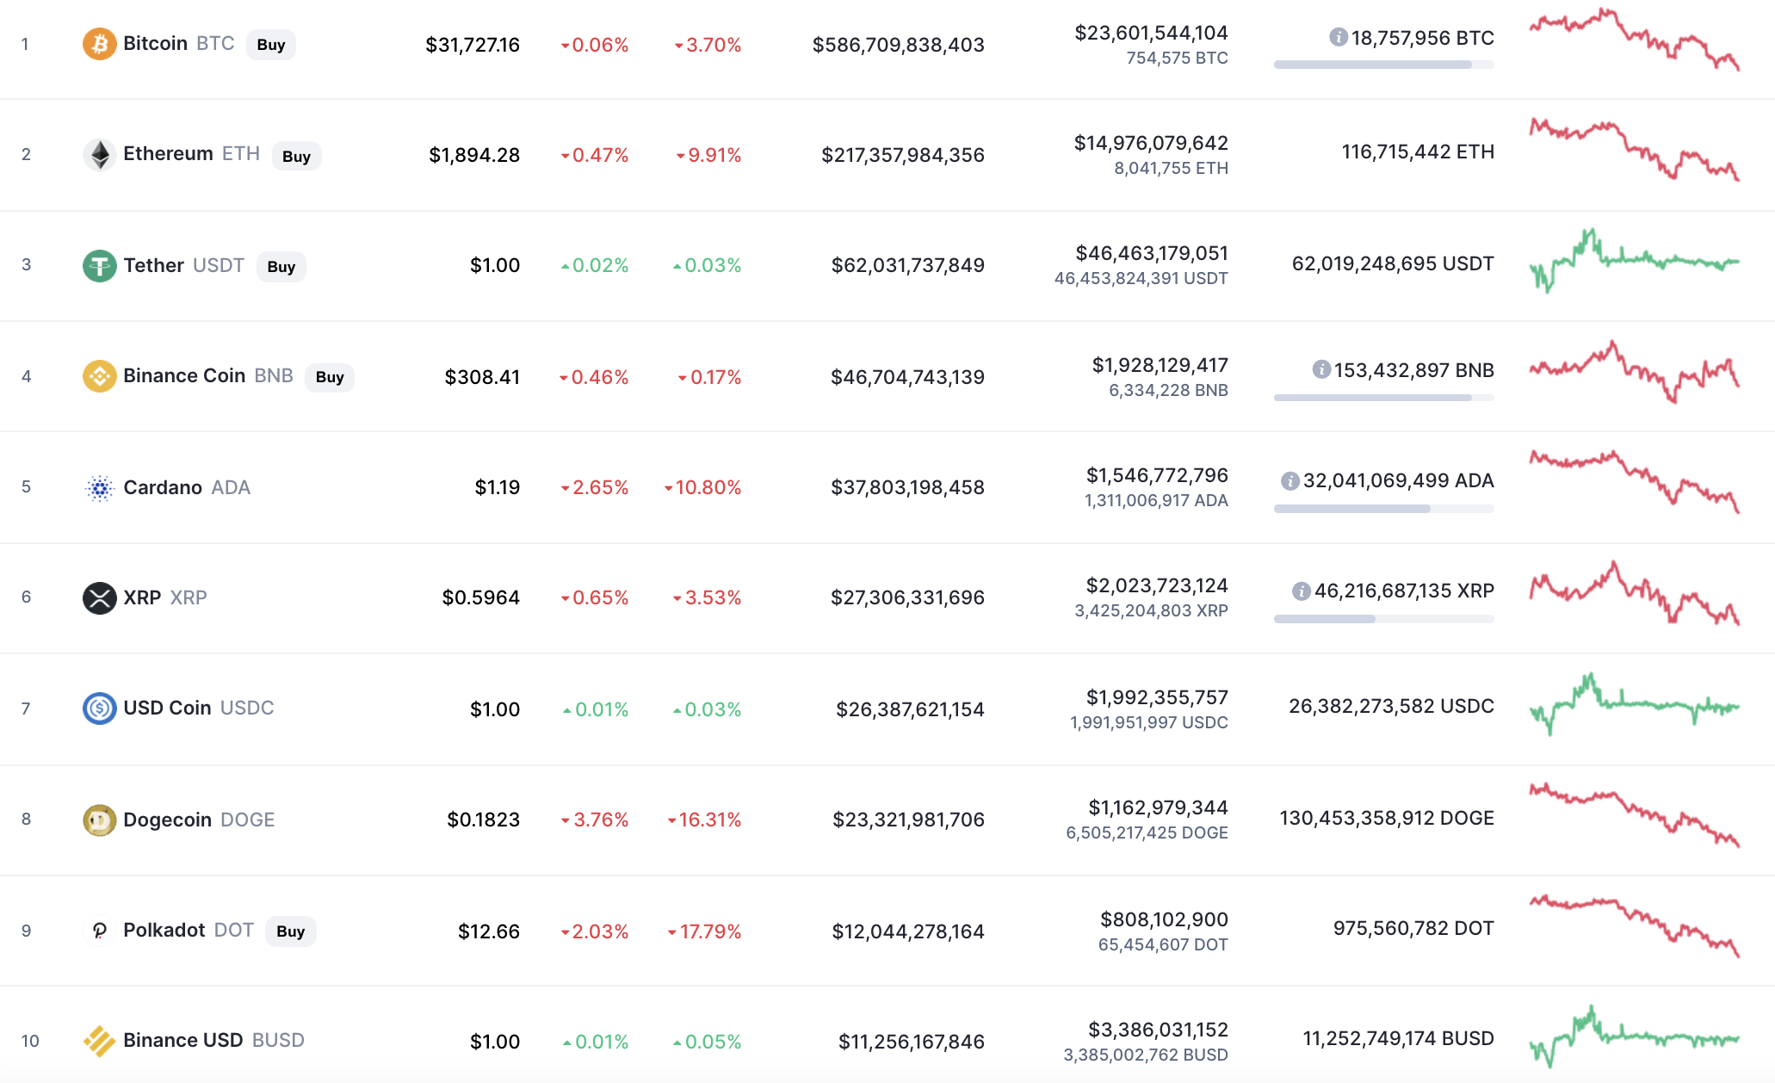Click the Cardano dotted logo icon

pos(100,488)
